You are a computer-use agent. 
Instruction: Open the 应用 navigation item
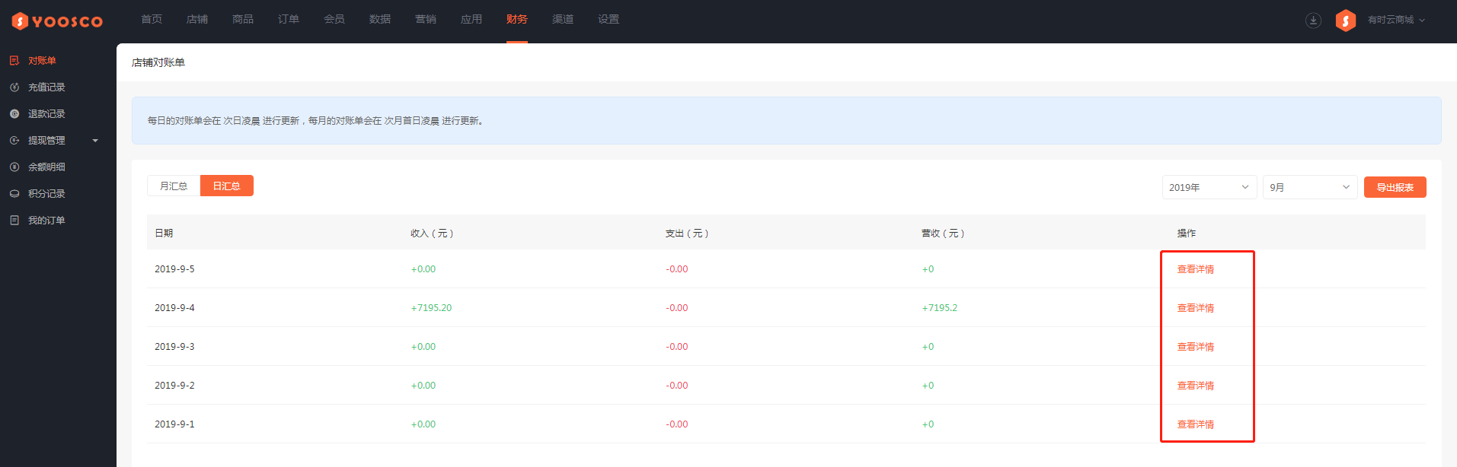[471, 19]
